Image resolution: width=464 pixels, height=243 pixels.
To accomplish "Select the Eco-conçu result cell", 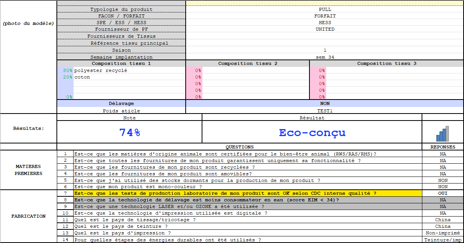I will (312, 132).
